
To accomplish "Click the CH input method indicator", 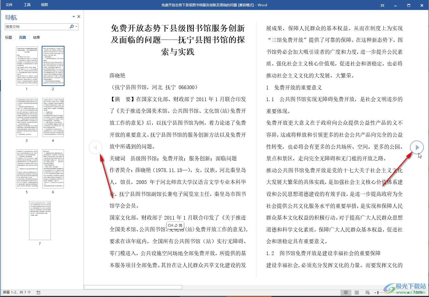I will 170,225.
